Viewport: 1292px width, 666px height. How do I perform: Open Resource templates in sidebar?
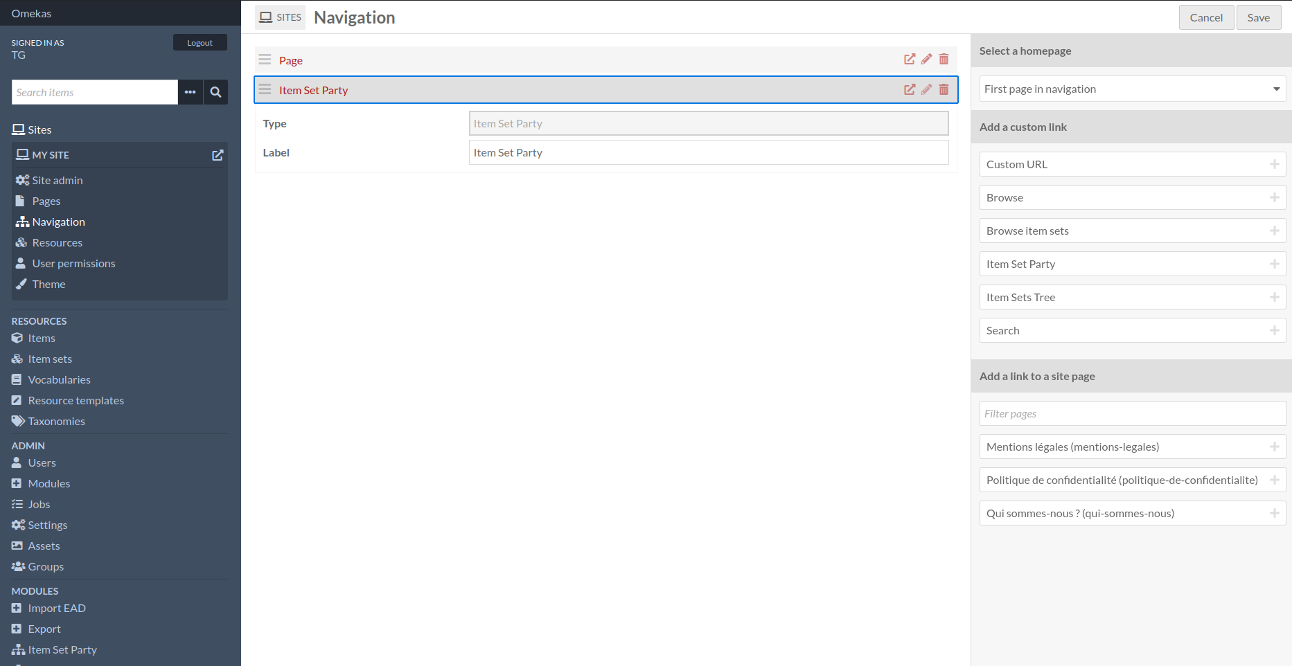pyautogui.click(x=68, y=400)
